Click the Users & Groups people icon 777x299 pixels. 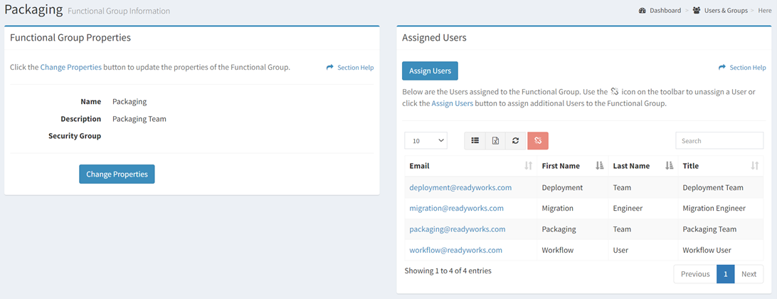(x=697, y=11)
